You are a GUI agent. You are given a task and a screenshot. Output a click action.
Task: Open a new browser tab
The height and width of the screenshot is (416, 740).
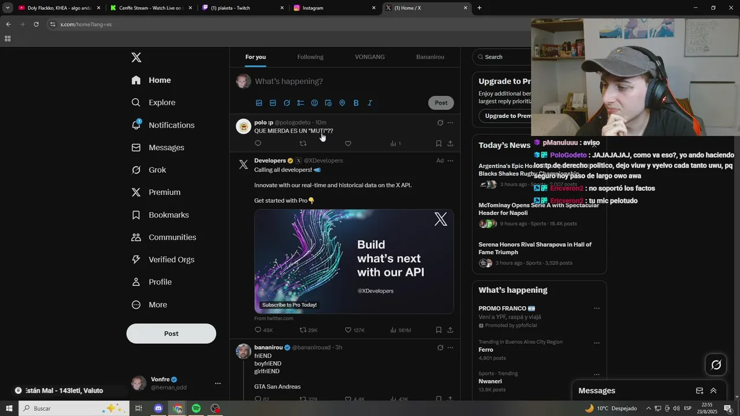pos(479,8)
